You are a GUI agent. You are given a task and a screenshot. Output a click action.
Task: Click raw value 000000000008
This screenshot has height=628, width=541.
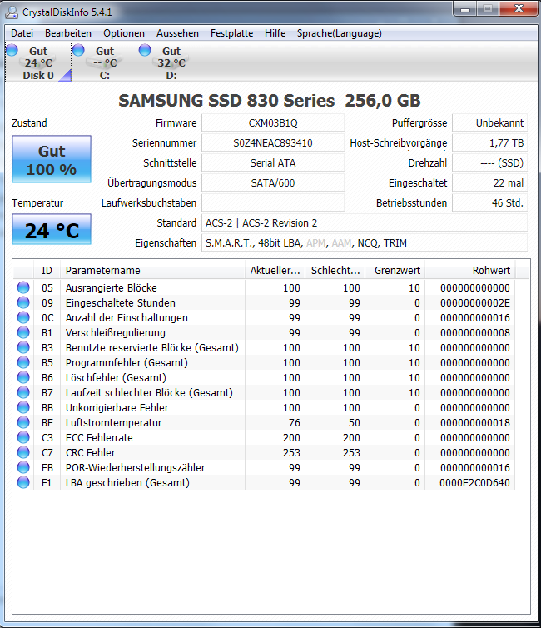click(475, 333)
